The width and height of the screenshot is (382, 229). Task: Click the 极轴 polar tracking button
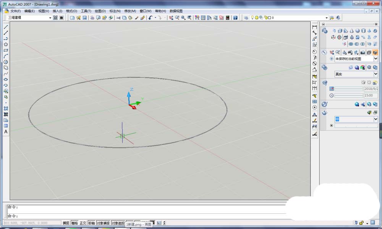point(92,223)
